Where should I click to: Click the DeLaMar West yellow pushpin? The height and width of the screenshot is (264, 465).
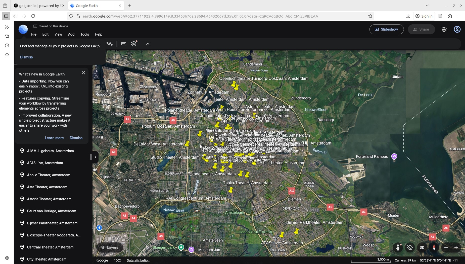(187, 144)
